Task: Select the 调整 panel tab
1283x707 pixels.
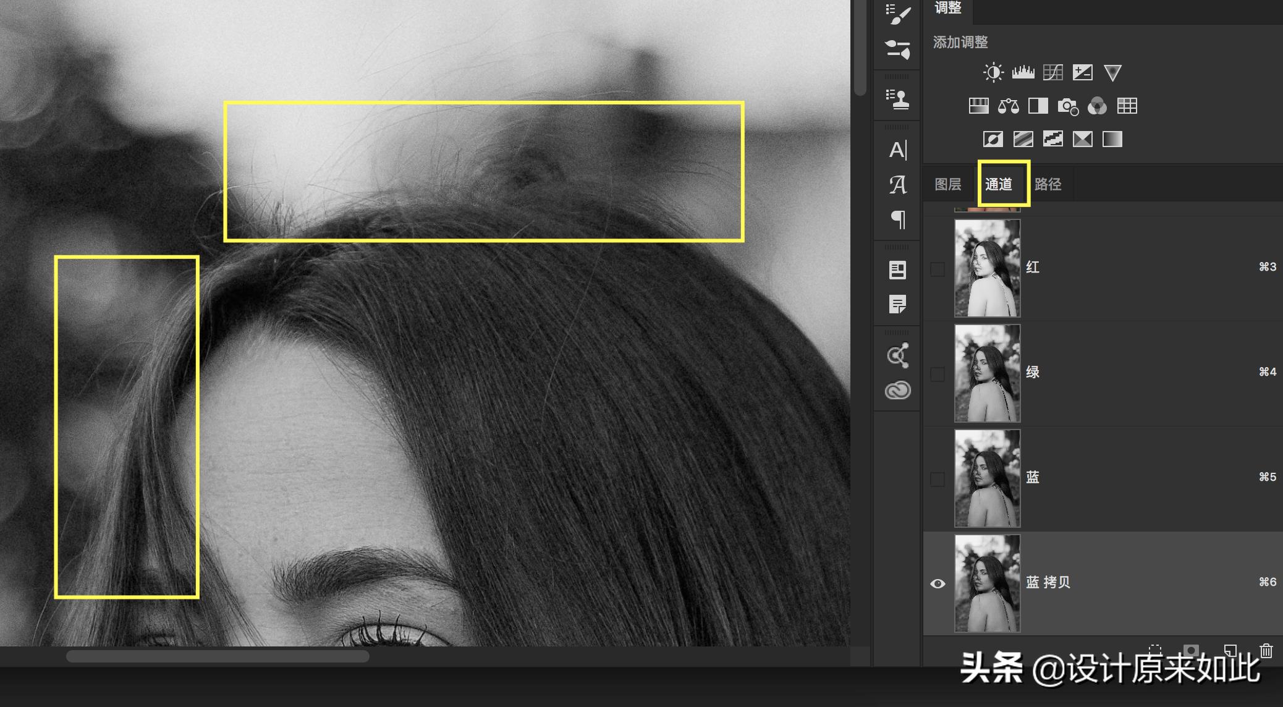Action: pos(947,8)
